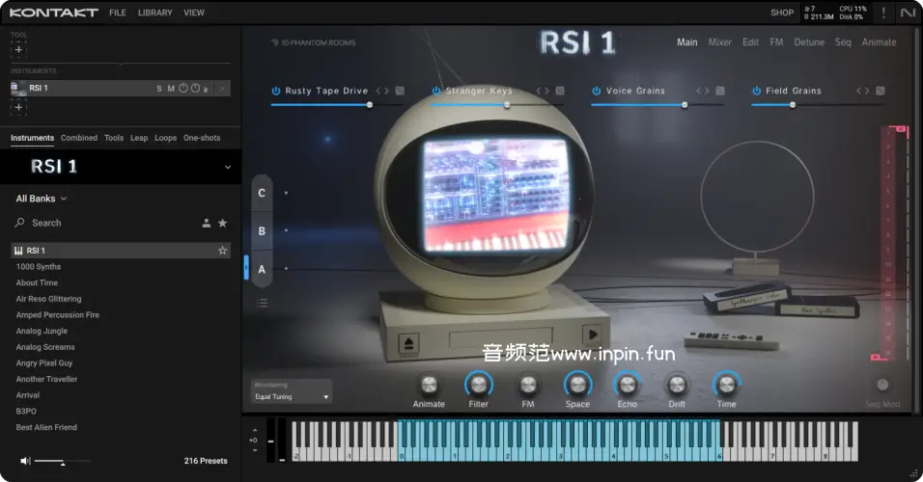Click the add tool plus icon
The width and height of the screenshot is (923, 482).
(x=19, y=49)
